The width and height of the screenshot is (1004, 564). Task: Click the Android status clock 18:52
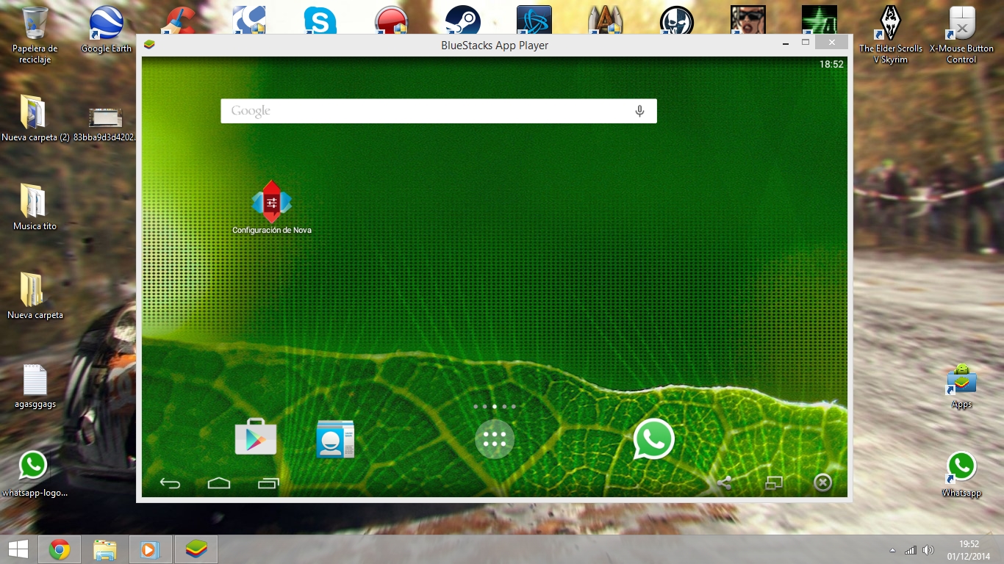click(x=831, y=65)
